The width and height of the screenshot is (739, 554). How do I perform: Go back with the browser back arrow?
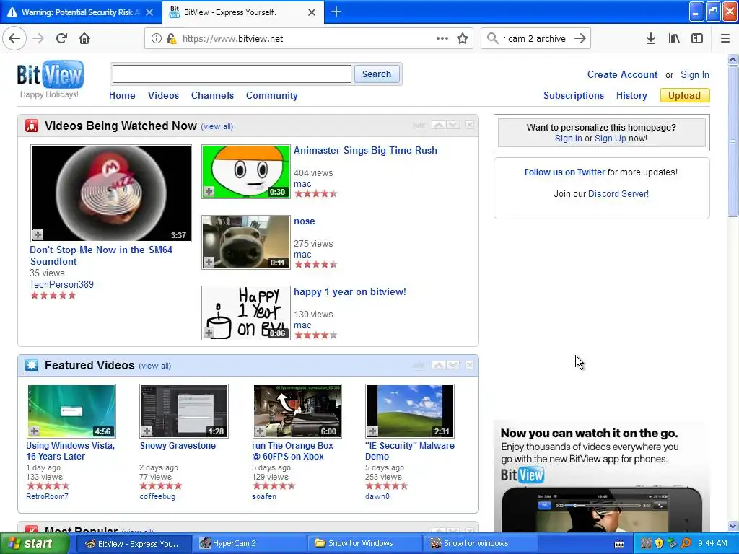14,38
